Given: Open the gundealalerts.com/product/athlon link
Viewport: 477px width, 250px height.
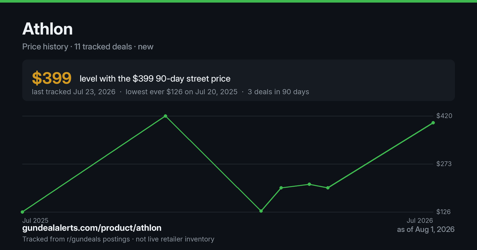Looking at the screenshot, I should (92, 228).
